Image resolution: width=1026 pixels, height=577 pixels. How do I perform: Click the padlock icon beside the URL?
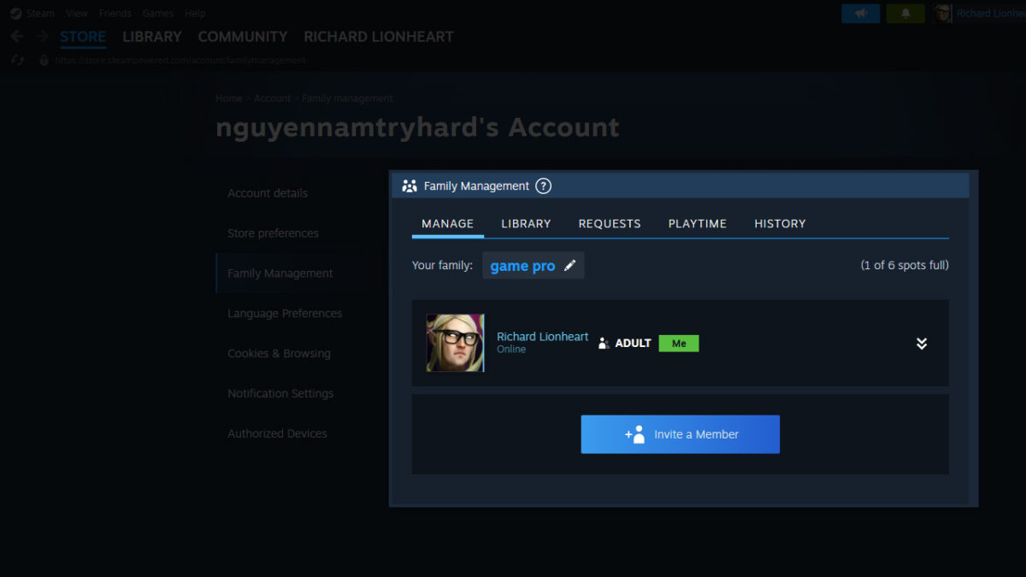point(44,61)
